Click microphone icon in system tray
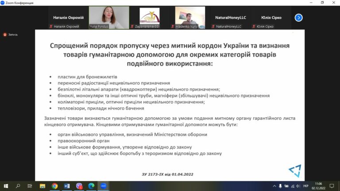This screenshot has height=191, width=340. pos(280,186)
